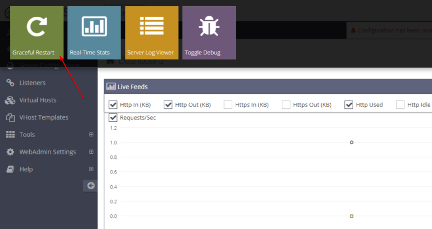Click the Virtual Hosts cubes icon
Image resolution: width=432 pixels, height=229 pixels.
(x=10, y=100)
